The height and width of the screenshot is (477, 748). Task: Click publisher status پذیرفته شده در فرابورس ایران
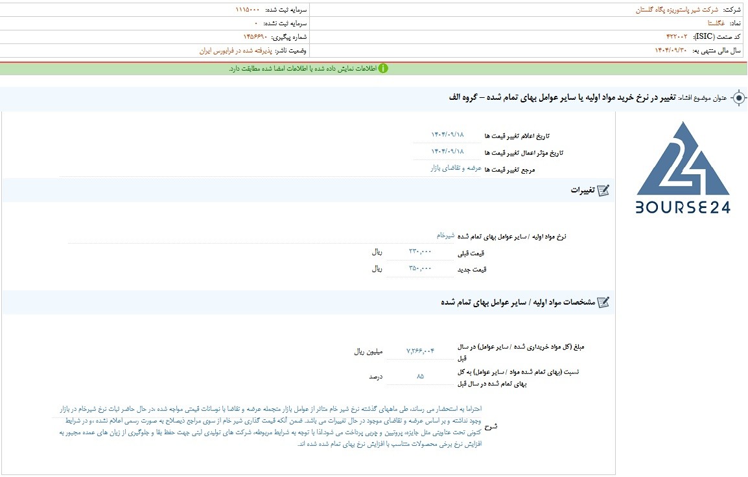click(x=236, y=51)
